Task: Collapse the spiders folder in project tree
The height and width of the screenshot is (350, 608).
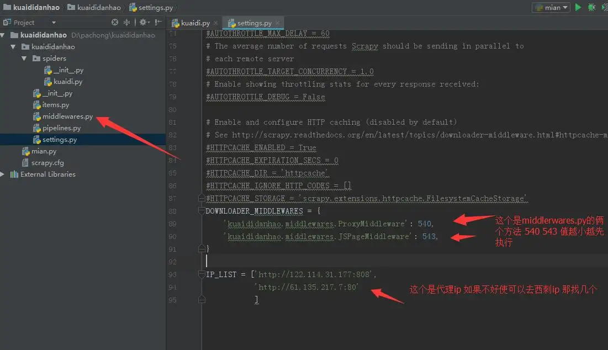Action: (24, 59)
